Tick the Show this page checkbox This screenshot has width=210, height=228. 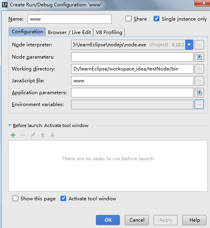pos(15,198)
